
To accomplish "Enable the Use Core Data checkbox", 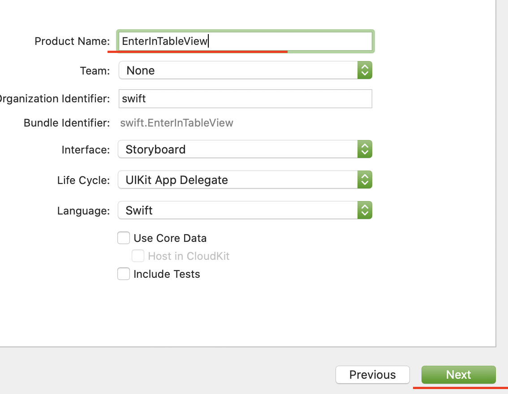I will pyautogui.click(x=124, y=238).
